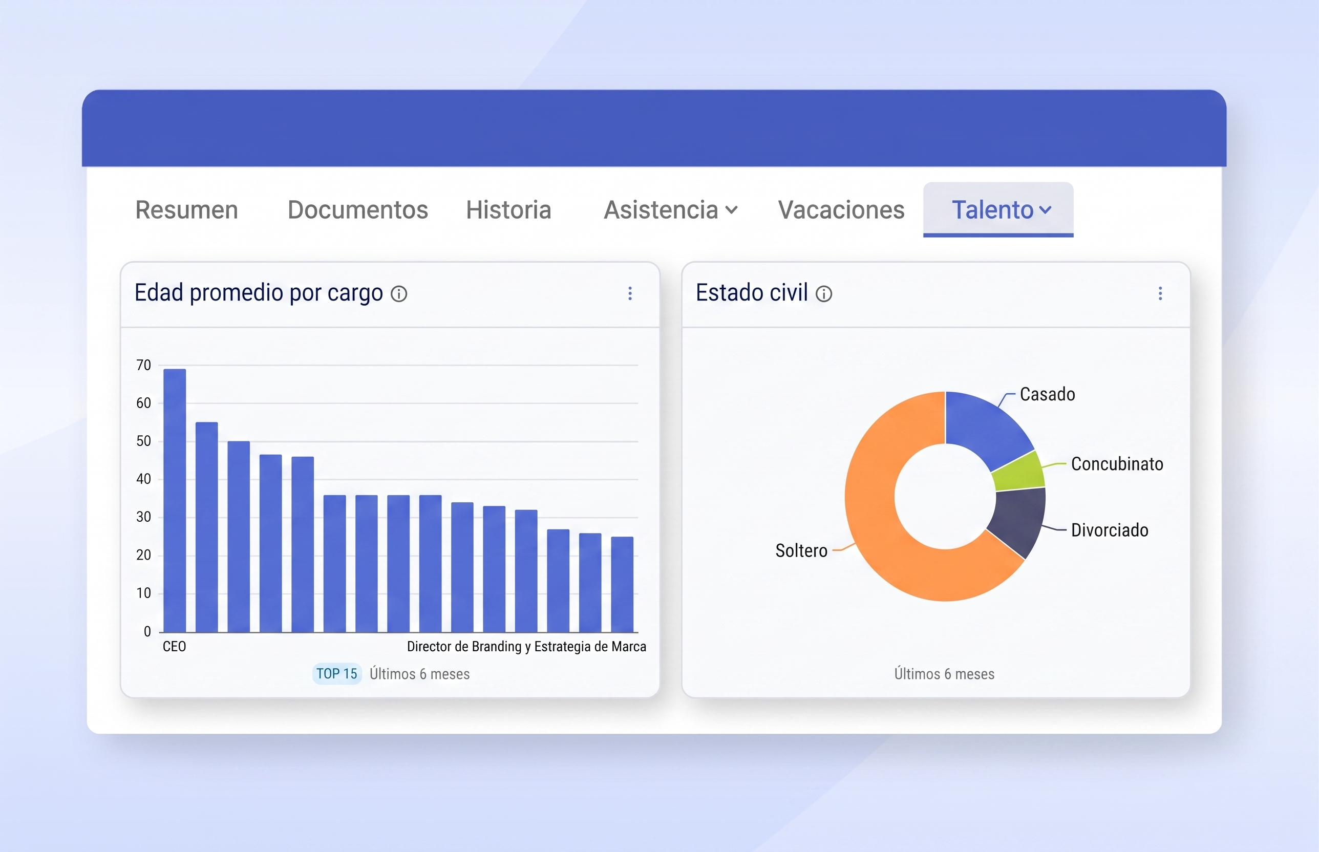Go to the Historia tab
1319x852 pixels.
click(x=508, y=210)
